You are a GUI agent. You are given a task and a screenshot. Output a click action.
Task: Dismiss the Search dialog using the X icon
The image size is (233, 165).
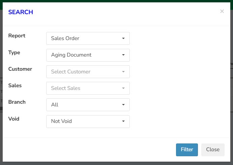coord(222,11)
